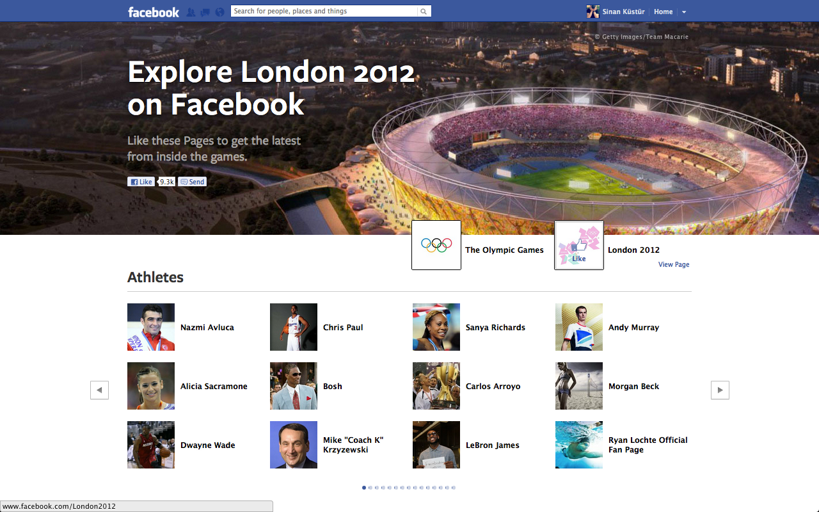
Task: Click the Facebook logo in the header
Action: (154, 12)
